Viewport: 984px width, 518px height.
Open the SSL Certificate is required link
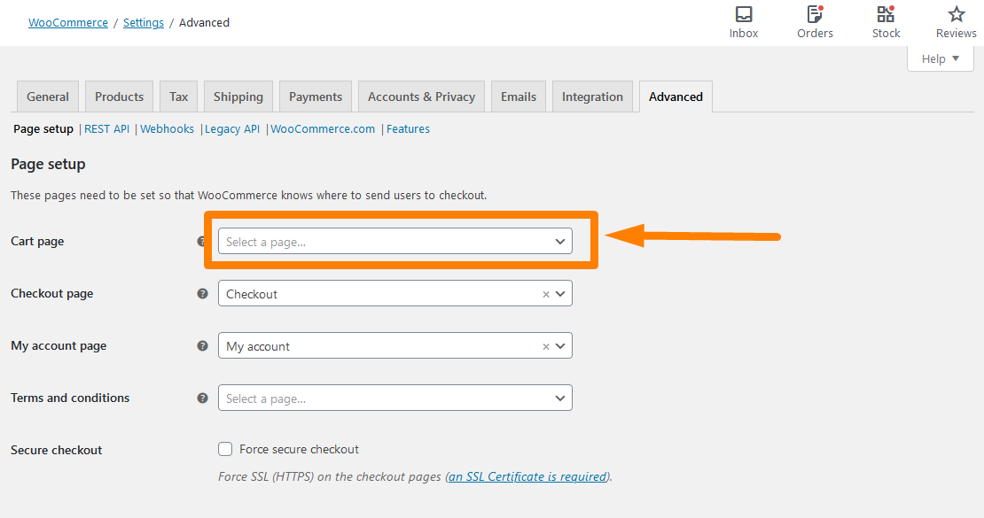pos(527,476)
